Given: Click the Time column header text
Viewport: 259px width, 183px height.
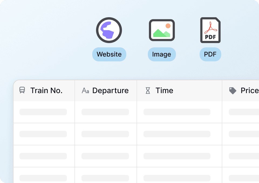Looking at the screenshot, I should coord(164,91).
